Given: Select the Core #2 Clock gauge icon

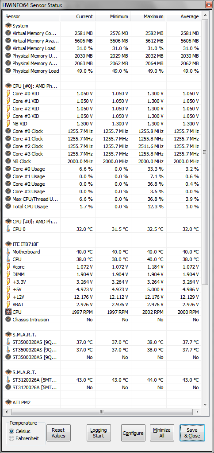Looking at the screenshot, I should [x=8, y=146].
